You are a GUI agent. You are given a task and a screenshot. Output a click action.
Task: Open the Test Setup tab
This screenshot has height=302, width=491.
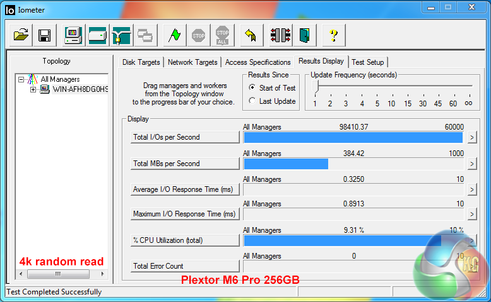[368, 62]
